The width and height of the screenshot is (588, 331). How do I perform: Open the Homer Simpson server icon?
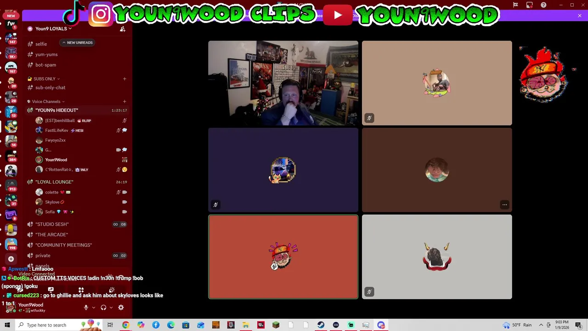pos(11,229)
